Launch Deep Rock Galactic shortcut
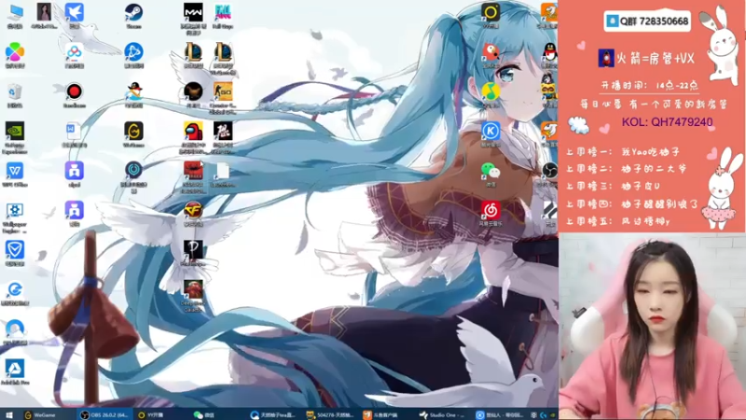This screenshot has width=746, height=420. (193, 295)
